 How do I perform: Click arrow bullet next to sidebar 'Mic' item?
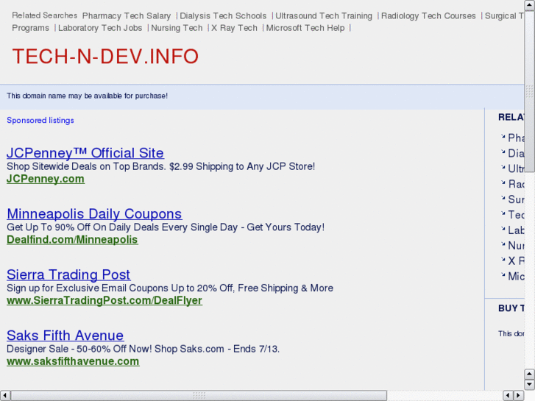[x=503, y=274]
